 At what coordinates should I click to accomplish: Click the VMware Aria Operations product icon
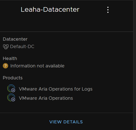(11, 97)
